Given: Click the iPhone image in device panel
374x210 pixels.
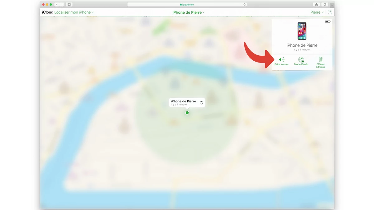Looking at the screenshot, I should (x=302, y=31).
